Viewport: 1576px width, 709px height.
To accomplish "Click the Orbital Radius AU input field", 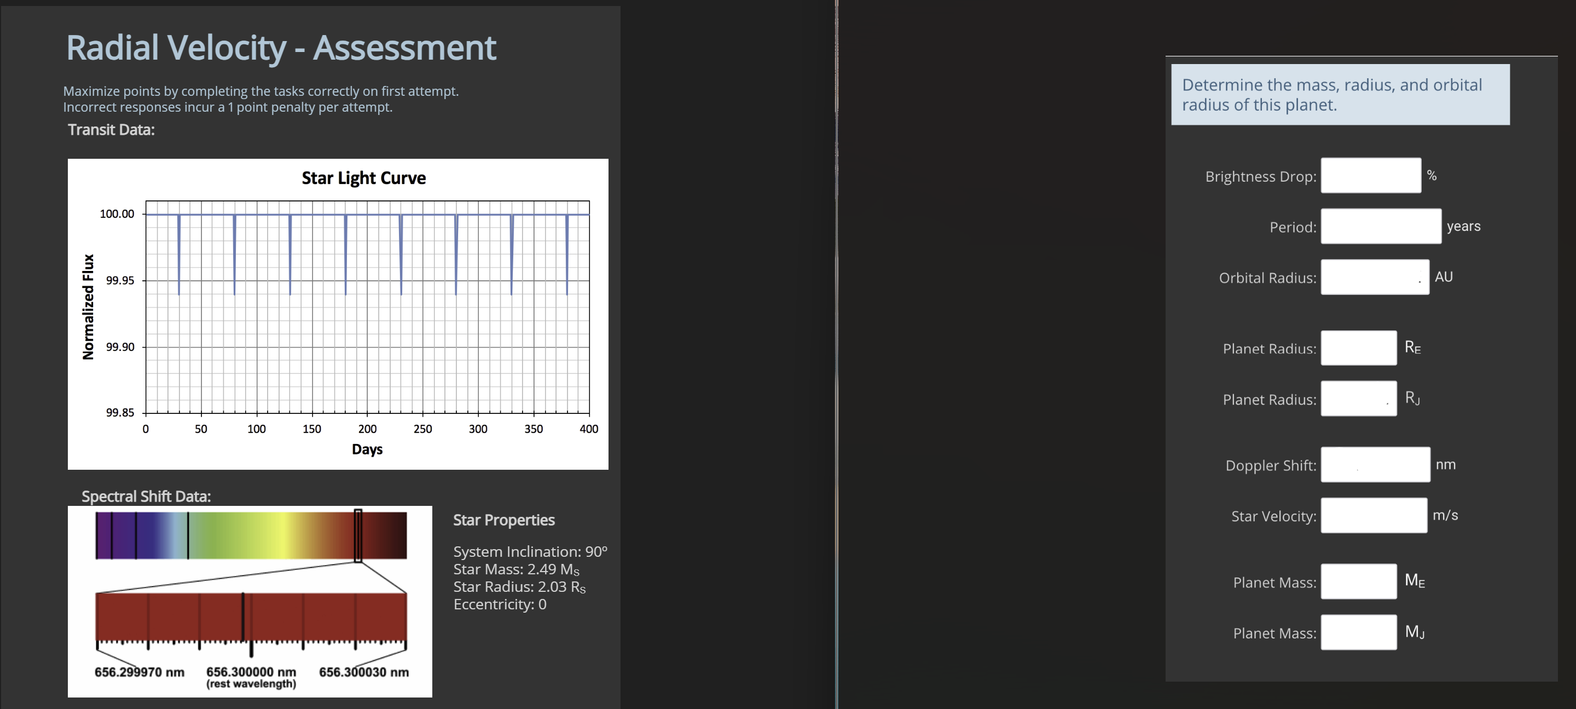I will pos(1374,278).
